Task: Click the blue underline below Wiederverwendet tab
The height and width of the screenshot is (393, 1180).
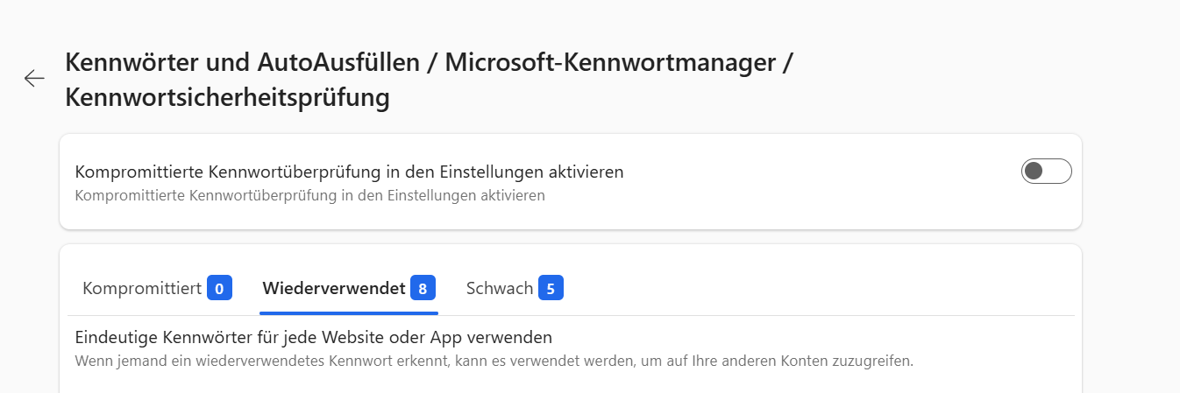Action: (x=348, y=312)
